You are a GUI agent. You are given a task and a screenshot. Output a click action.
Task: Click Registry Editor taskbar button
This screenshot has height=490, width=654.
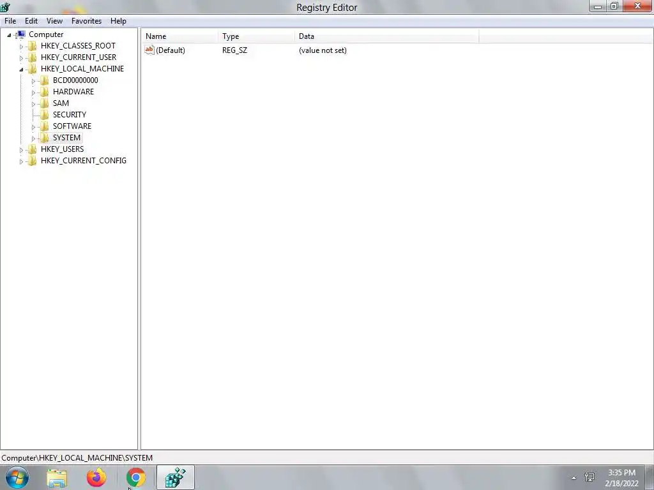coord(176,477)
